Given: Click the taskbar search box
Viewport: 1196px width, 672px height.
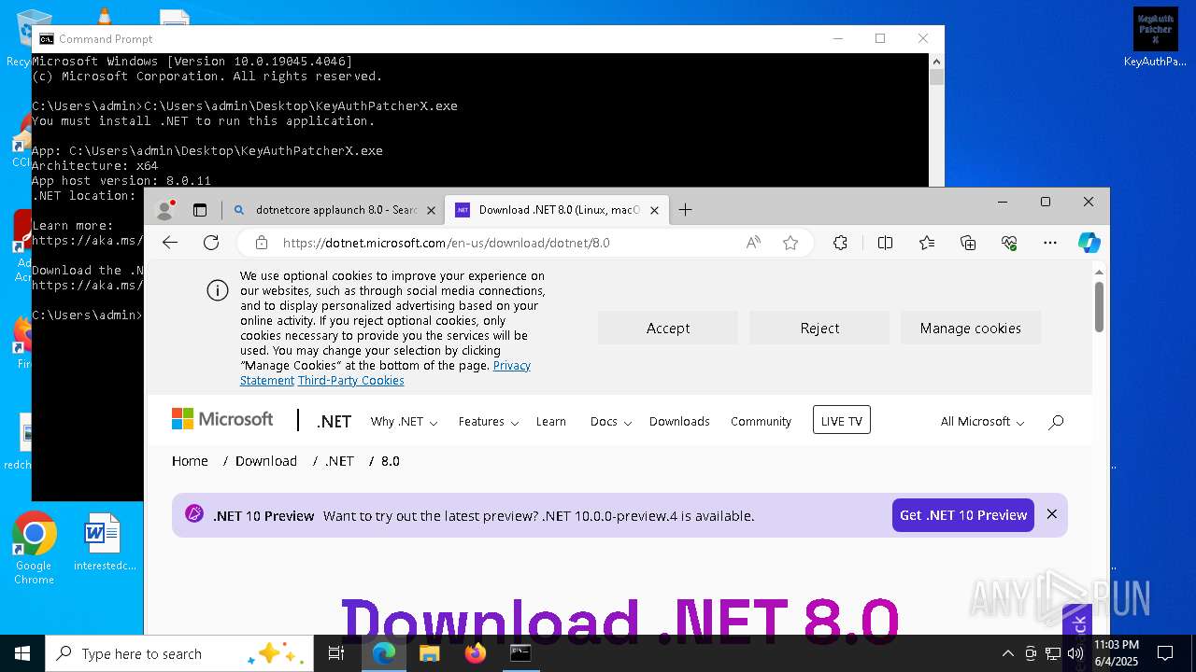Looking at the screenshot, I should coord(179,653).
